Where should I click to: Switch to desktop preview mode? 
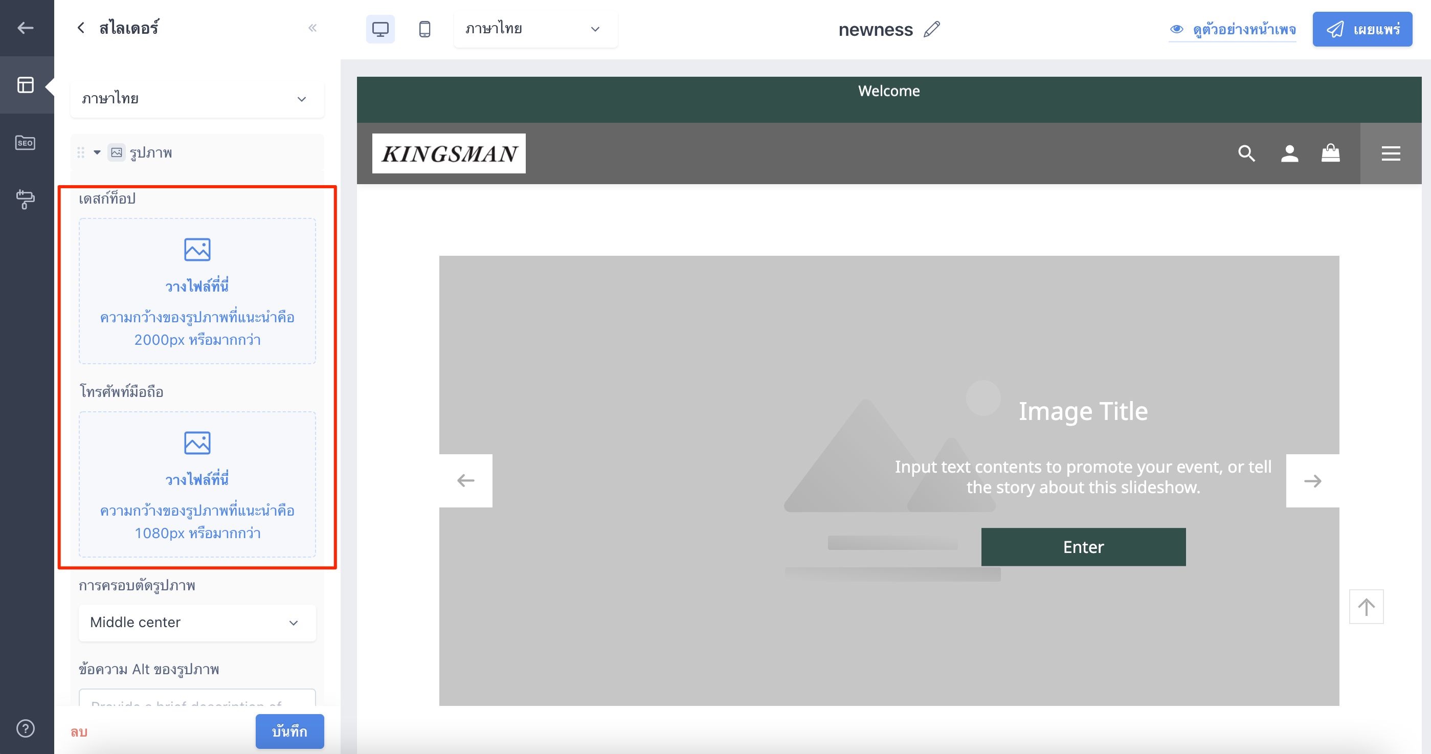coord(381,29)
